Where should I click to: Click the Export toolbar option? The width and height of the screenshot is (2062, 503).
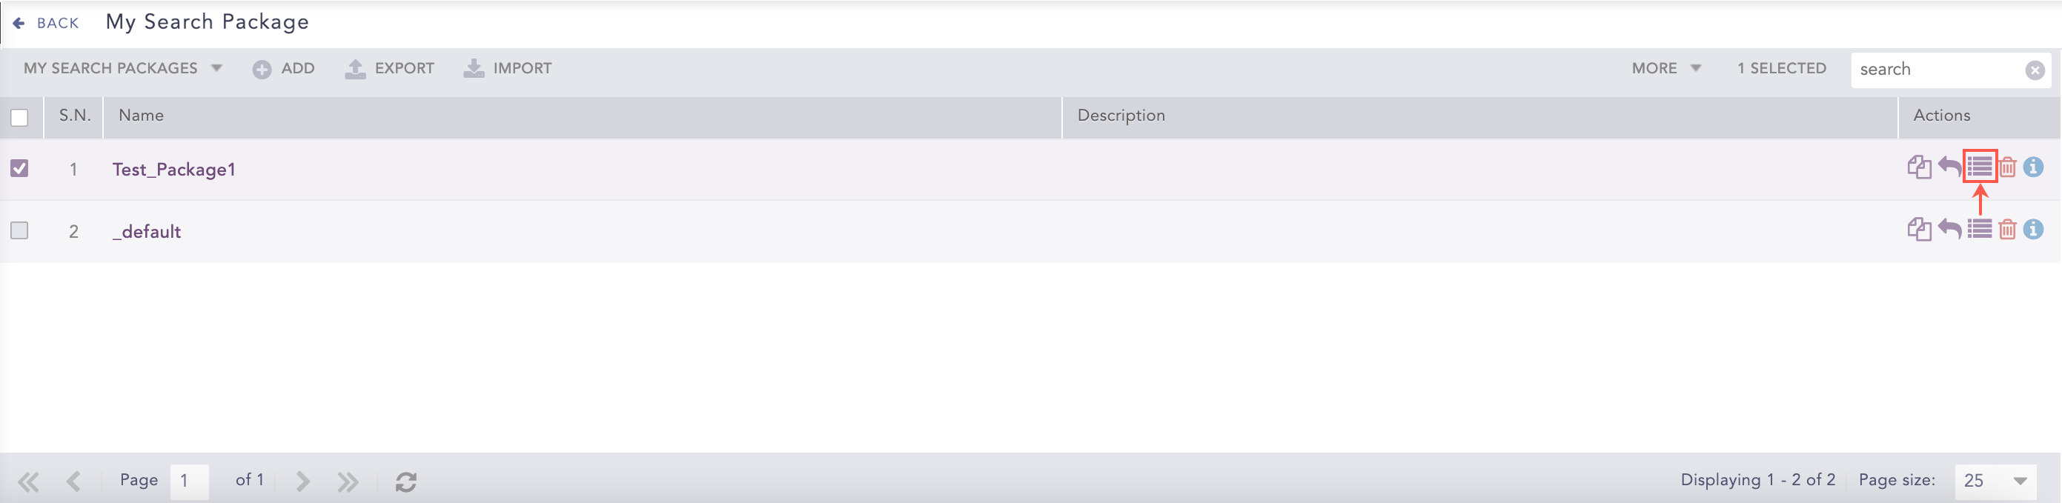pyautogui.click(x=390, y=69)
